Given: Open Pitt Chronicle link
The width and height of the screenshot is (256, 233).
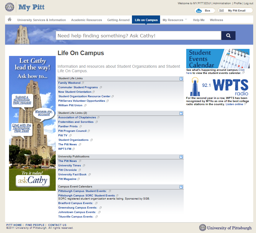Looking at the screenshot, I should point(68,170).
